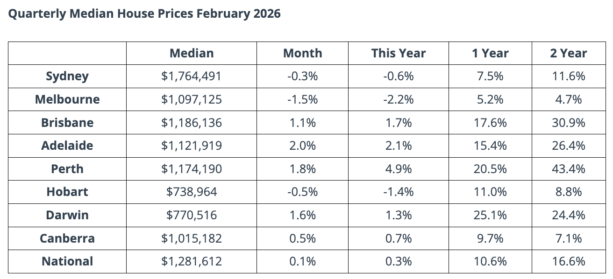Select the National row label

(67, 261)
